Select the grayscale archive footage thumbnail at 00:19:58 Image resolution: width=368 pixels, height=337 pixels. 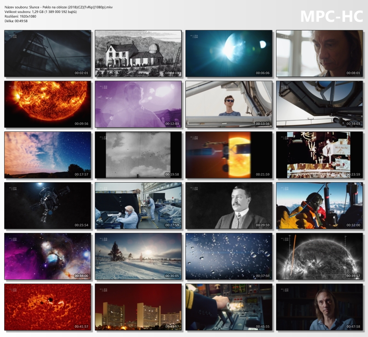tap(138, 155)
